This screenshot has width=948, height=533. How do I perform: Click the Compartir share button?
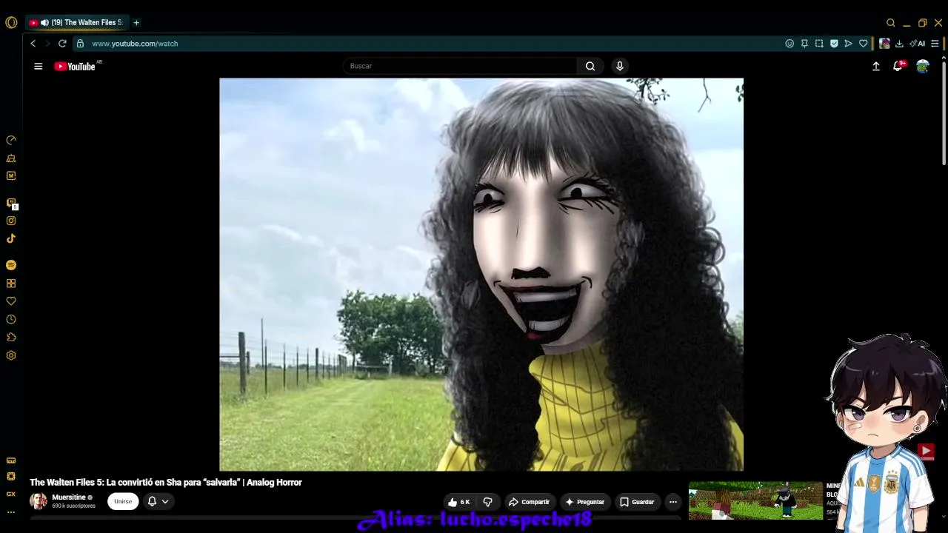point(529,502)
